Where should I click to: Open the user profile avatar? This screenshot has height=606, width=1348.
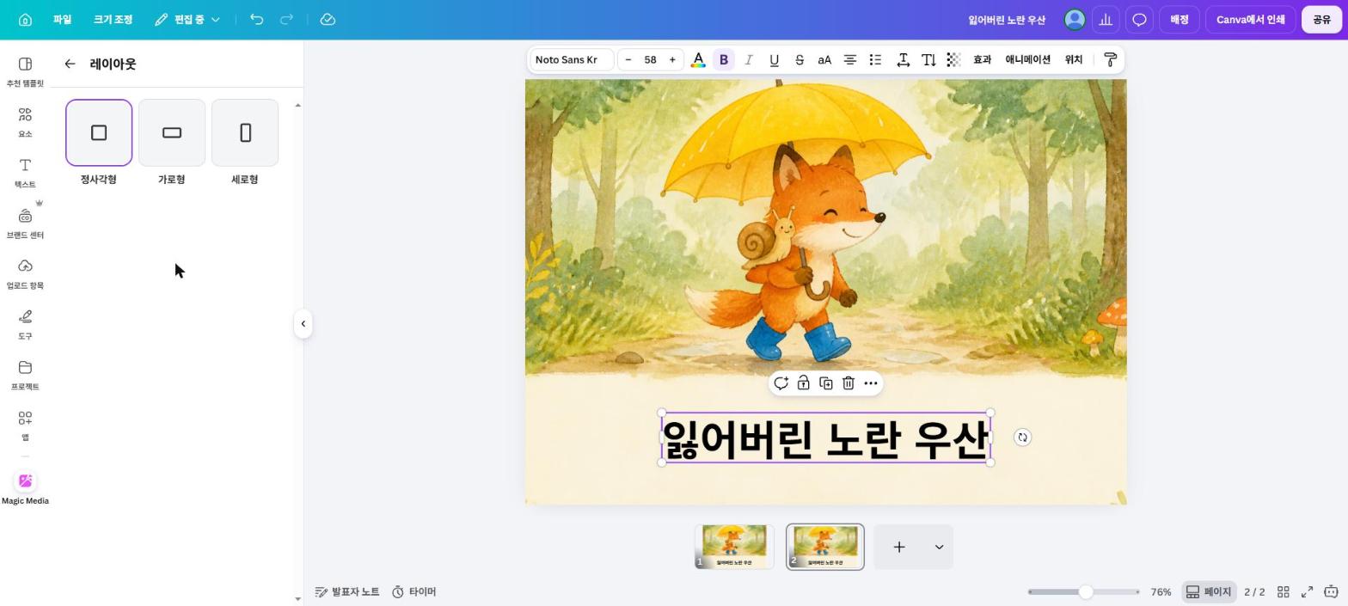(x=1075, y=20)
